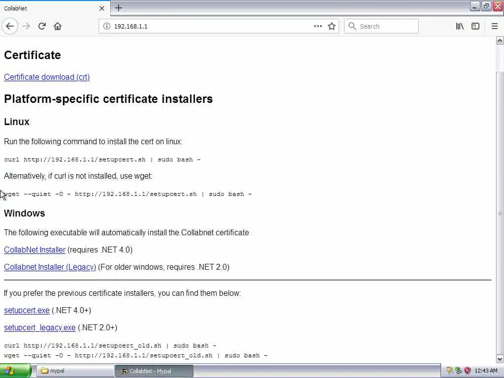Click scrollbar up arrow
This screenshot has height=378, width=504.
point(500,40)
